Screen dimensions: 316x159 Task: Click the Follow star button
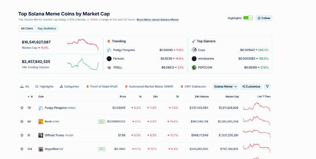point(264,18)
